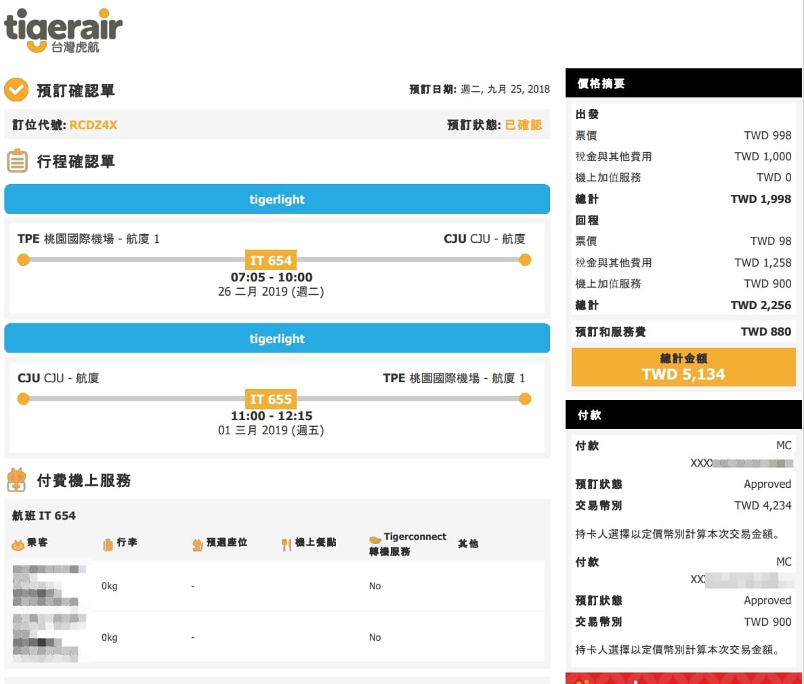804x684 pixels.
Task: Click the 付費機上服務 section heading
Action: tap(83, 480)
